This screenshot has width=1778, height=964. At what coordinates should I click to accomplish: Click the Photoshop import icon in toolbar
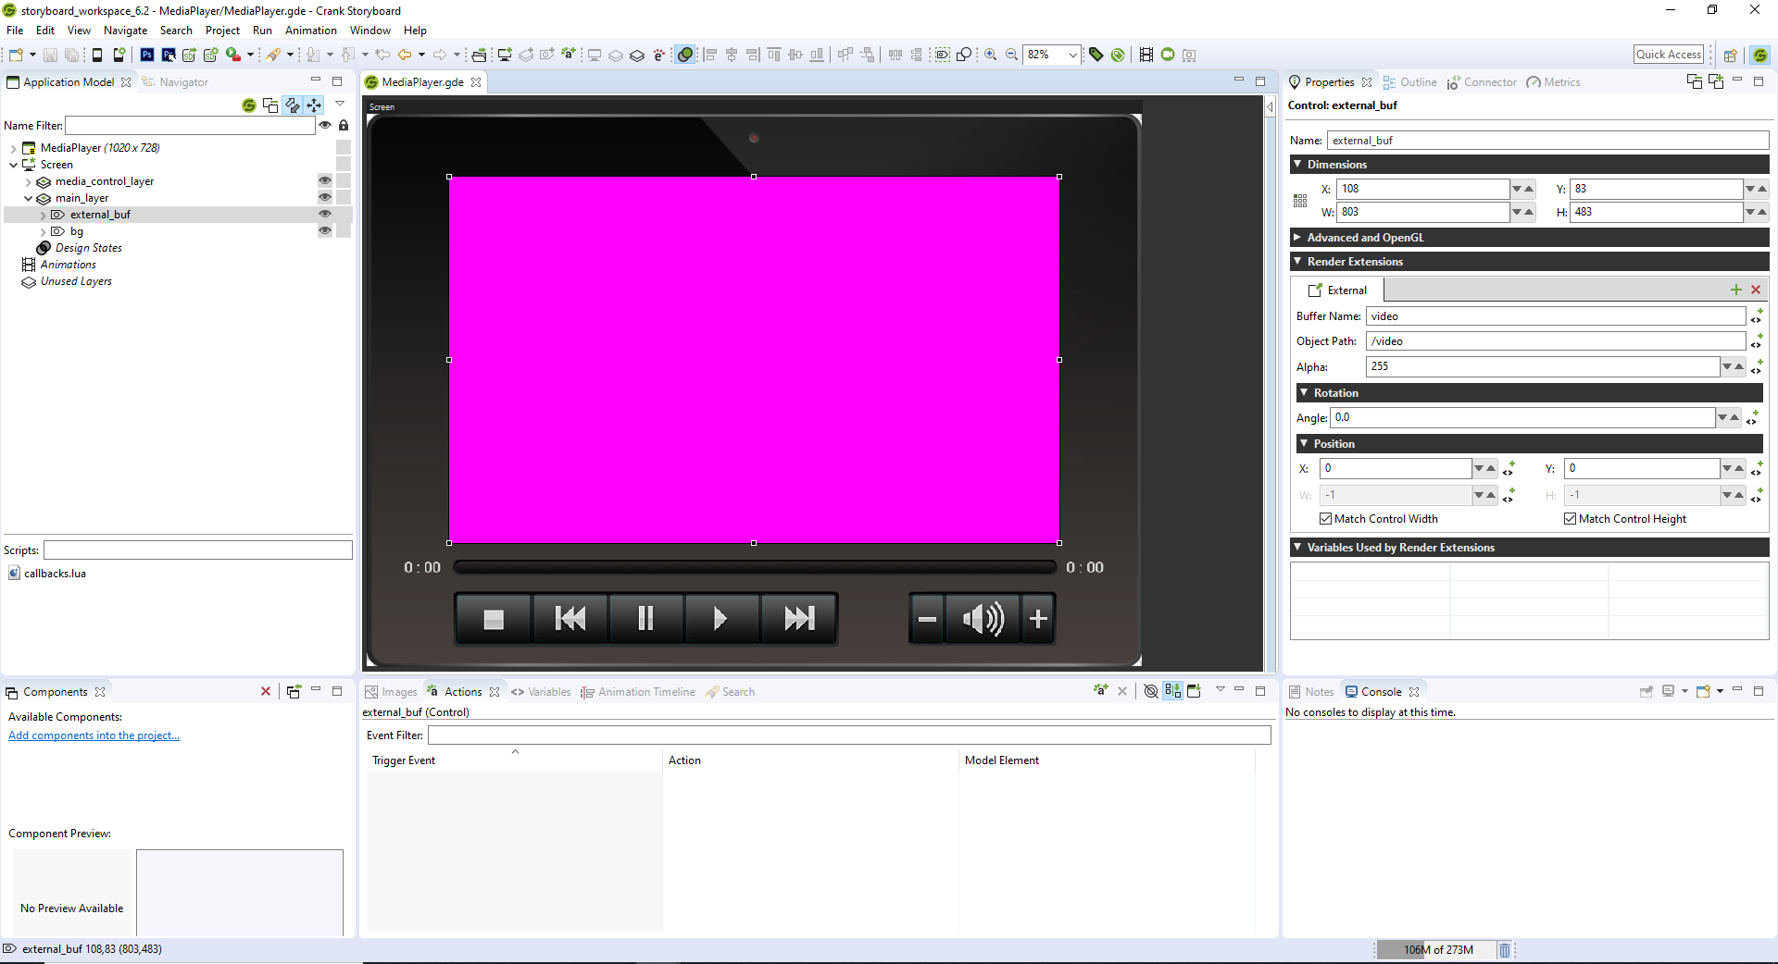tap(146, 56)
